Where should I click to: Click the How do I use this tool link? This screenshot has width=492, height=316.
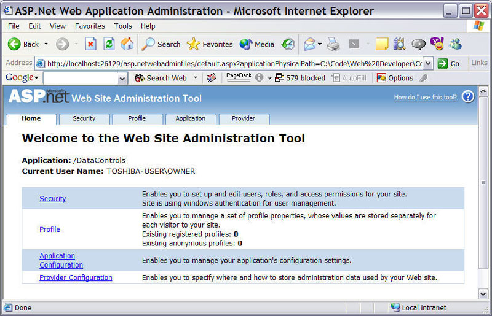coord(426,97)
